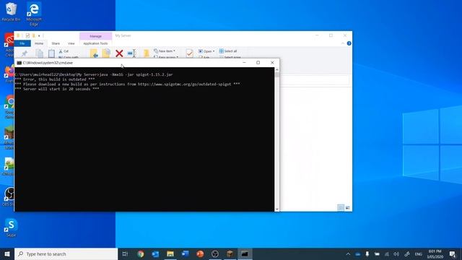
Task: Open the Windows Start menu
Action: coord(7,253)
